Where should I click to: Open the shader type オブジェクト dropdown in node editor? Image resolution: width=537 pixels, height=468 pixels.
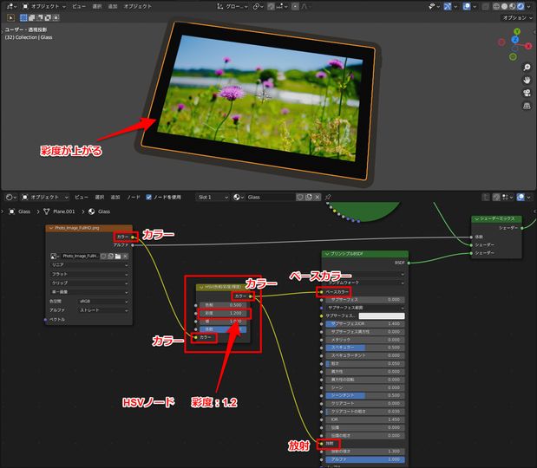[x=45, y=197]
